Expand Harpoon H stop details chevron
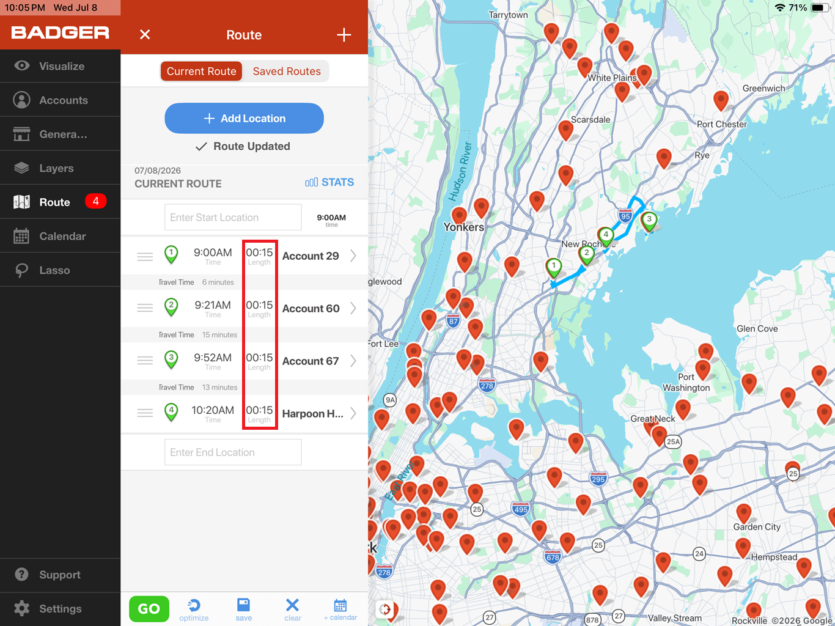The height and width of the screenshot is (626, 835). tap(353, 413)
